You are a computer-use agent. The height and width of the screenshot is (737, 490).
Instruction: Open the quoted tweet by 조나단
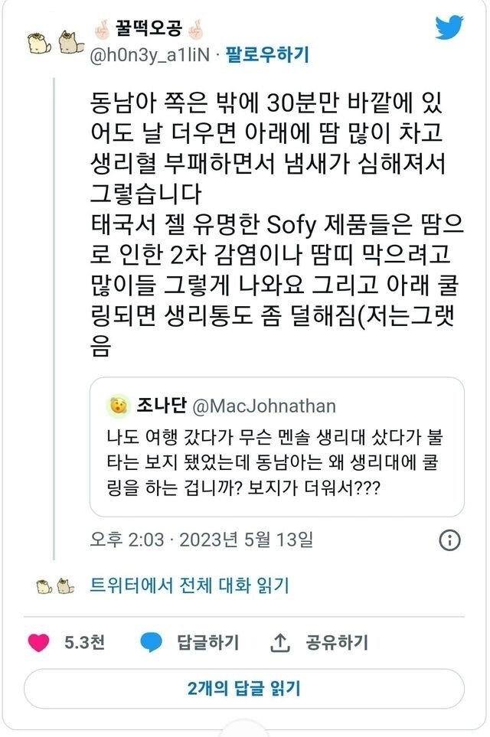click(x=277, y=446)
